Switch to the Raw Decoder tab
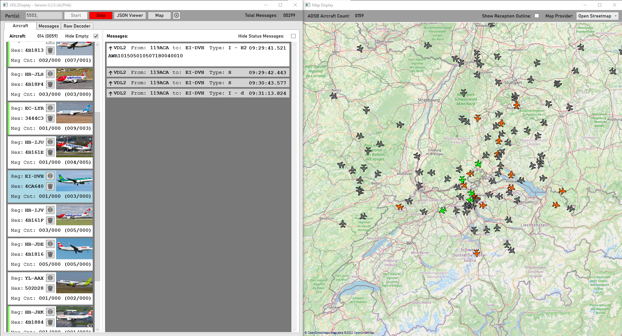Viewport: 622px width, 336px height. [x=77, y=26]
